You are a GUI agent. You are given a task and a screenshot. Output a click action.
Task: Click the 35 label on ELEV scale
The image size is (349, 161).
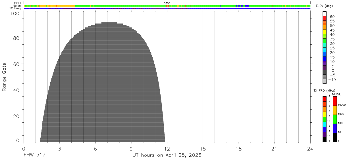tap(332, 39)
